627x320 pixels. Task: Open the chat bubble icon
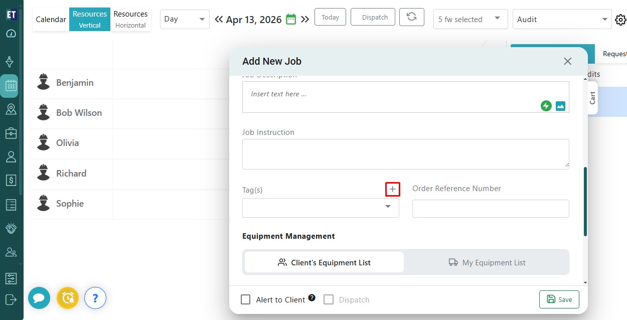pos(39,298)
